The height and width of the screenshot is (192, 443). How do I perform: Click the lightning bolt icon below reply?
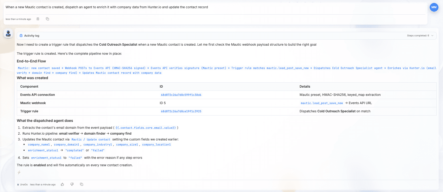tap(19, 172)
